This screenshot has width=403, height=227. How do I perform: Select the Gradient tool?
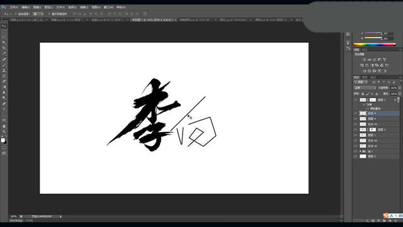pyautogui.click(x=4, y=87)
